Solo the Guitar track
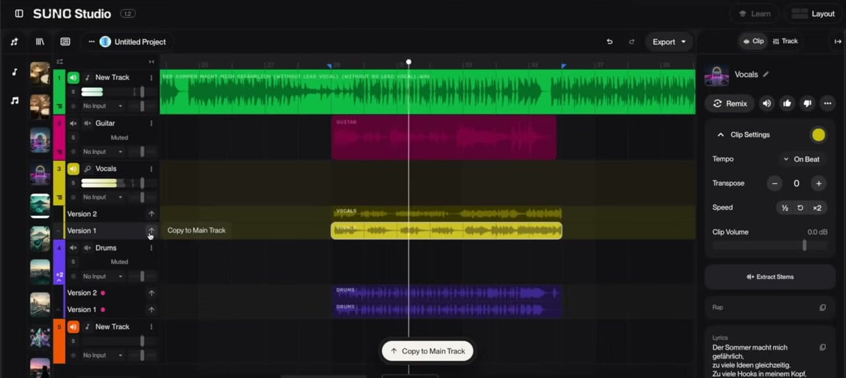 point(73,137)
